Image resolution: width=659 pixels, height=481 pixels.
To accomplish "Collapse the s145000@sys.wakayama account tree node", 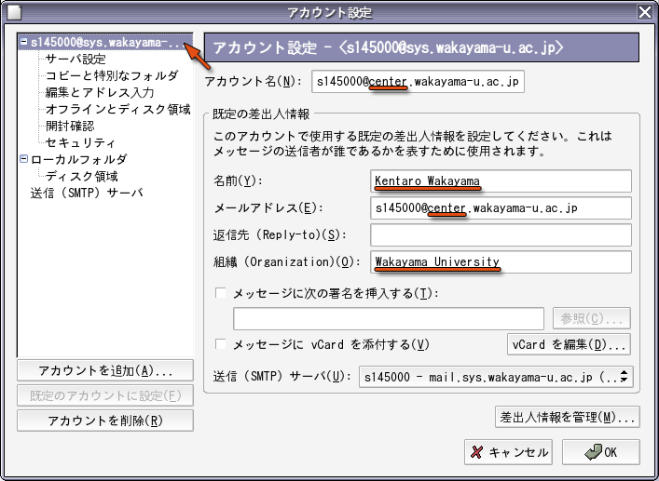I will coord(24,42).
